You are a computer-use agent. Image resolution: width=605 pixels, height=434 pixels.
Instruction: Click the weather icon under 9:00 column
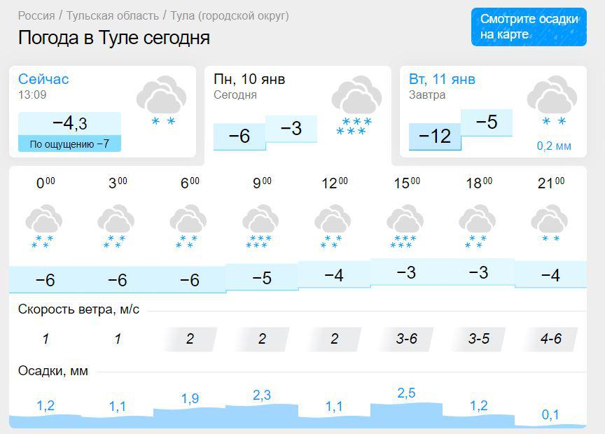(x=260, y=227)
